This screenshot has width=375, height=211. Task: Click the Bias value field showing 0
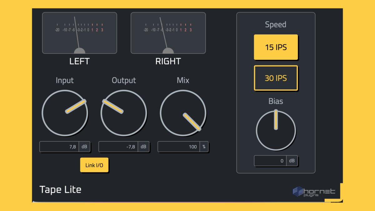pos(270,161)
